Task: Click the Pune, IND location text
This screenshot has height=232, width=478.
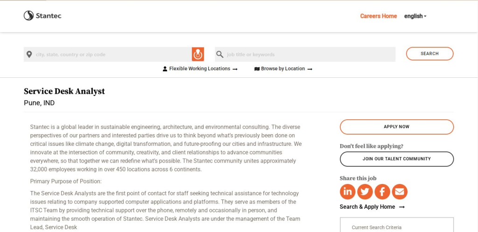Action: [x=39, y=103]
